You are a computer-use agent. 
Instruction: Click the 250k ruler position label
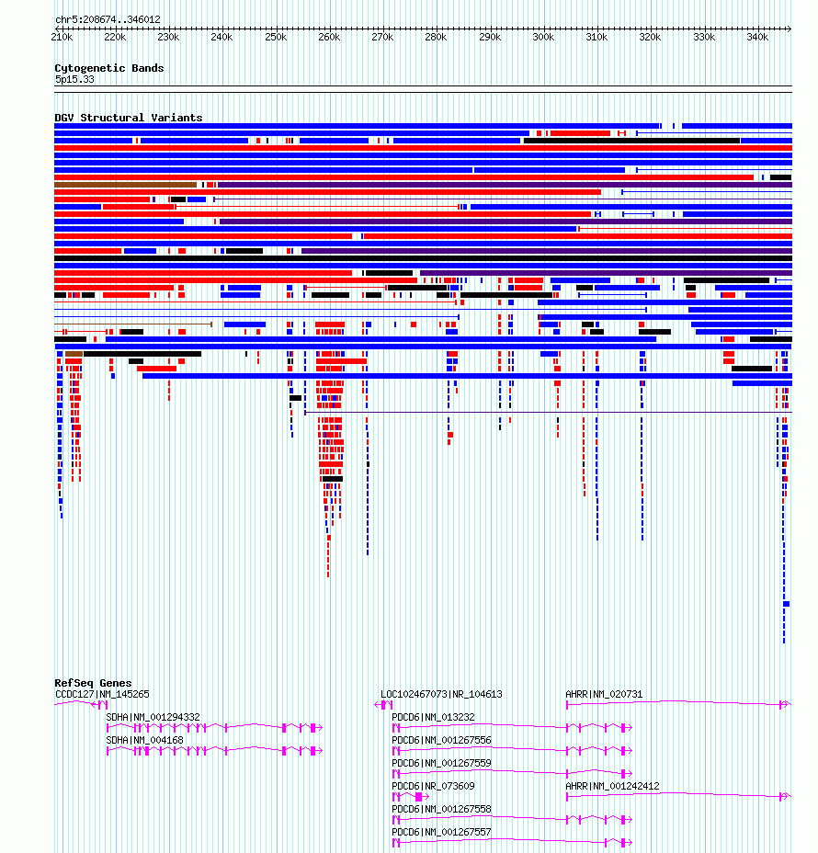(276, 37)
